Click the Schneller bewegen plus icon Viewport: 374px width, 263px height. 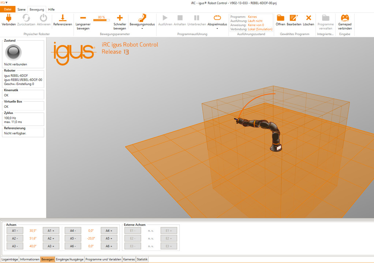[x=120, y=17]
